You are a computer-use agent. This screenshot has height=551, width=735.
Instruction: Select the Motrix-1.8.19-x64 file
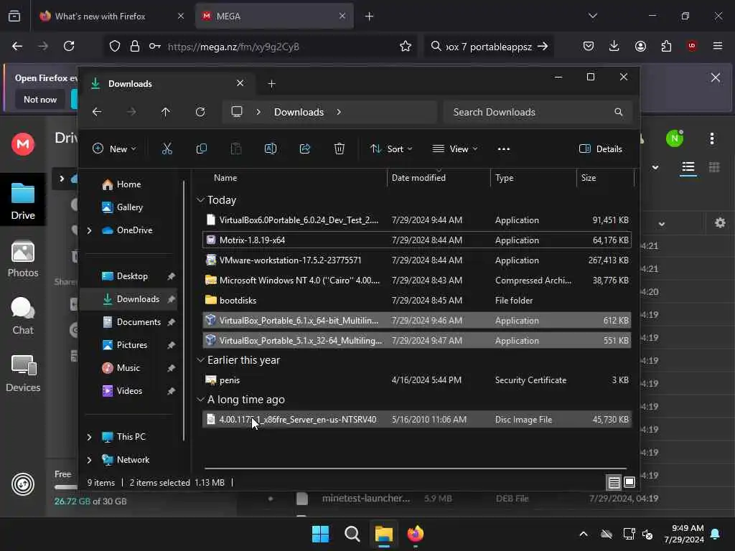[417, 240]
